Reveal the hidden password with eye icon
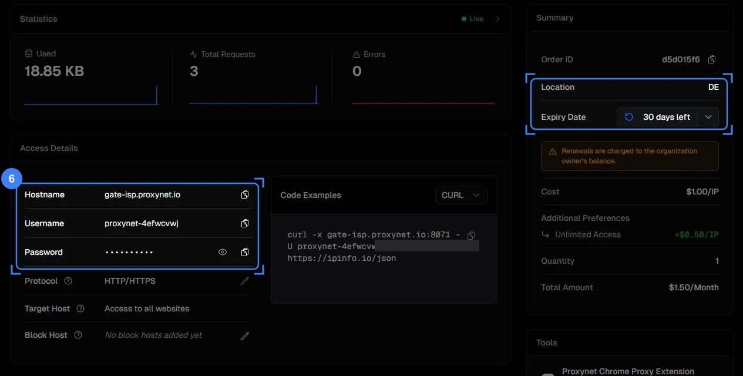This screenshot has height=376, width=743. tap(223, 252)
